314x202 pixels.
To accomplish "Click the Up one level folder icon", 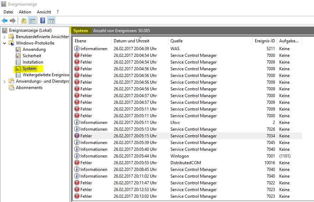I will click(x=24, y=20).
